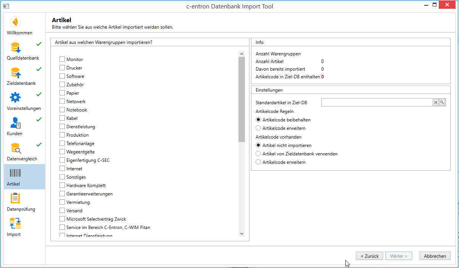459x268 pixels.
Task: Click into the Standardartikel in Ziel-DB field
Action: 376,102
